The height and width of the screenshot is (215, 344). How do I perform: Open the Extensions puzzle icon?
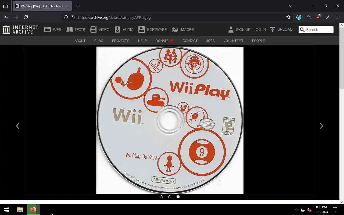309,17
